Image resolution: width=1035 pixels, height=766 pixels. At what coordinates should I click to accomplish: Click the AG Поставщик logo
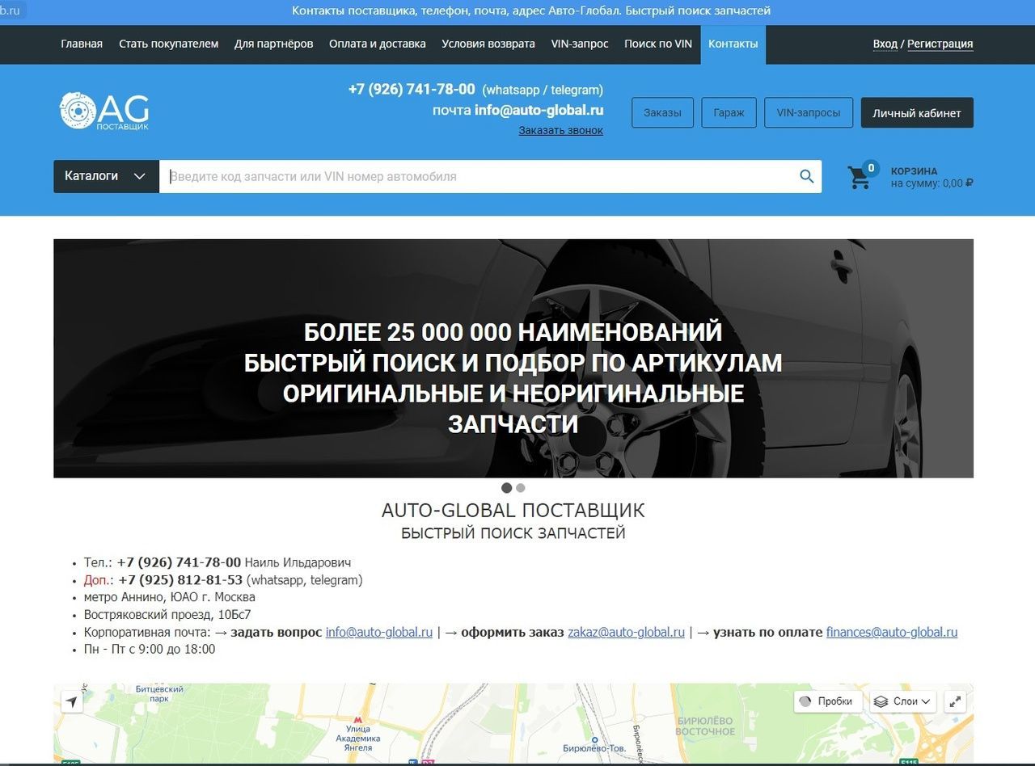104,112
